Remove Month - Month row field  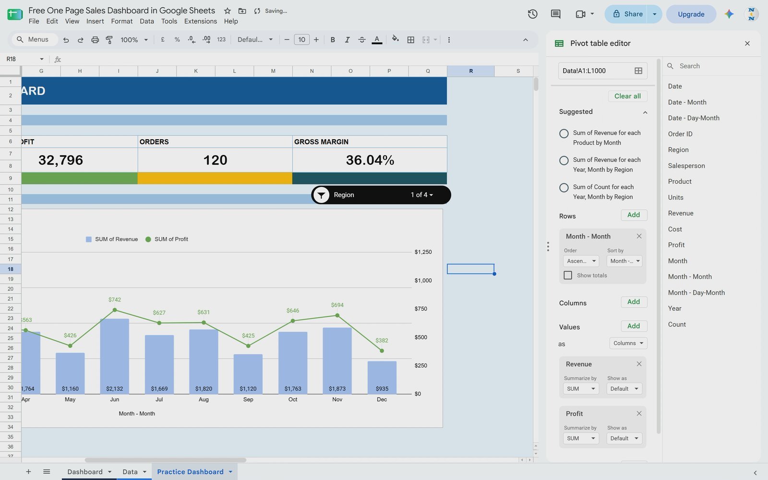[639, 236]
